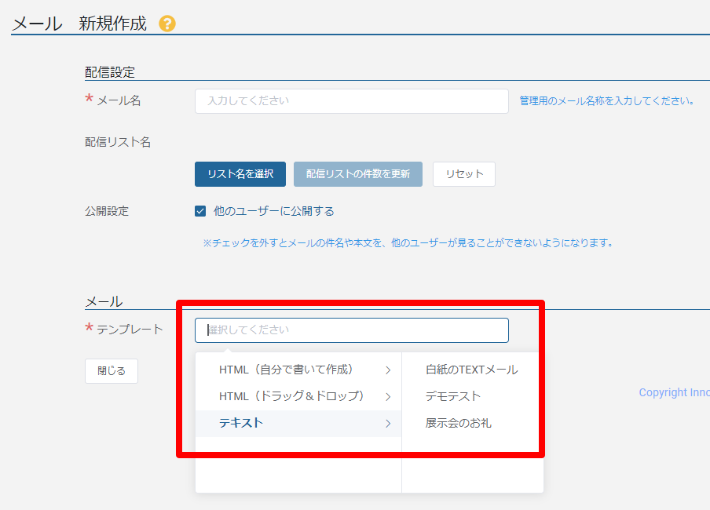Choose the 展示会のお礼 template
The width and height of the screenshot is (710, 510).
[458, 423]
